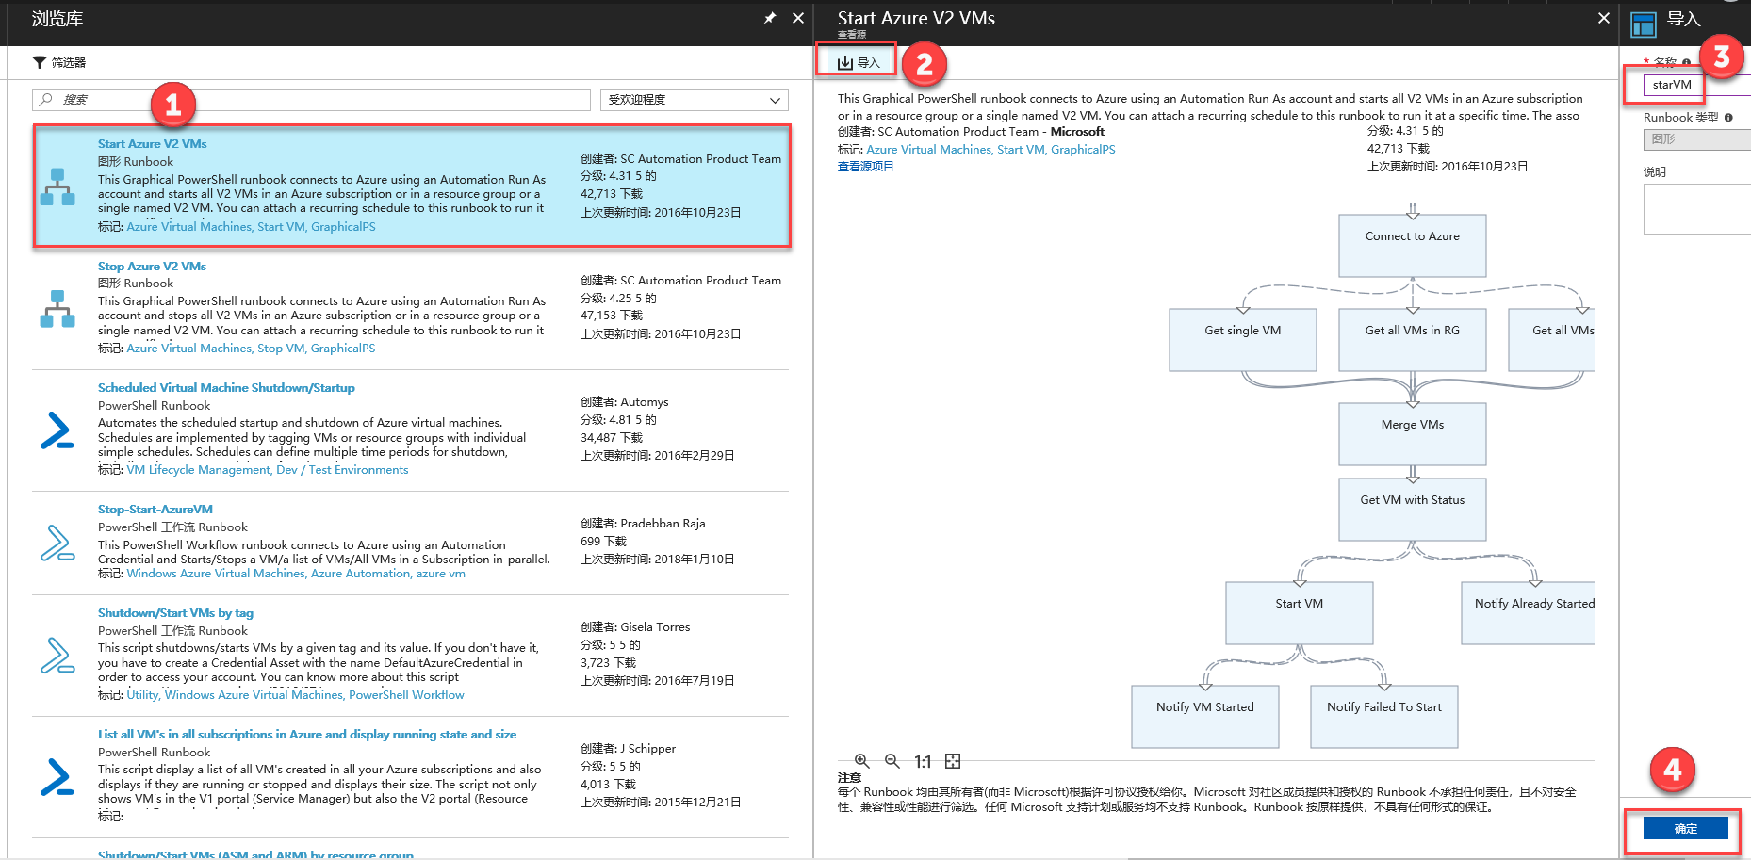Zoom out of the runbook diagram

click(x=892, y=761)
